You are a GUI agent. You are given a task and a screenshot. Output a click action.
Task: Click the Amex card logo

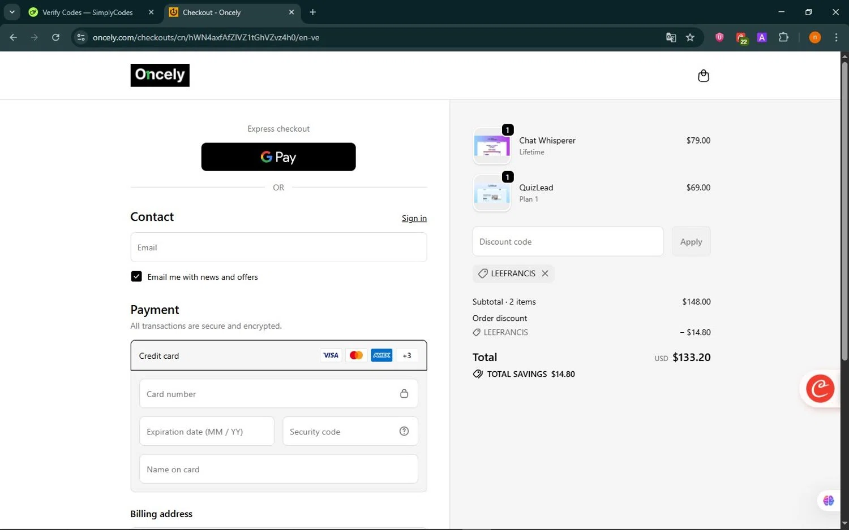(x=381, y=355)
